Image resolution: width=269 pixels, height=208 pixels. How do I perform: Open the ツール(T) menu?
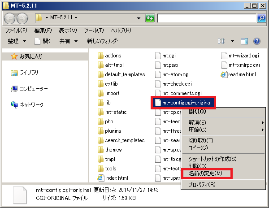[x=94, y=30]
